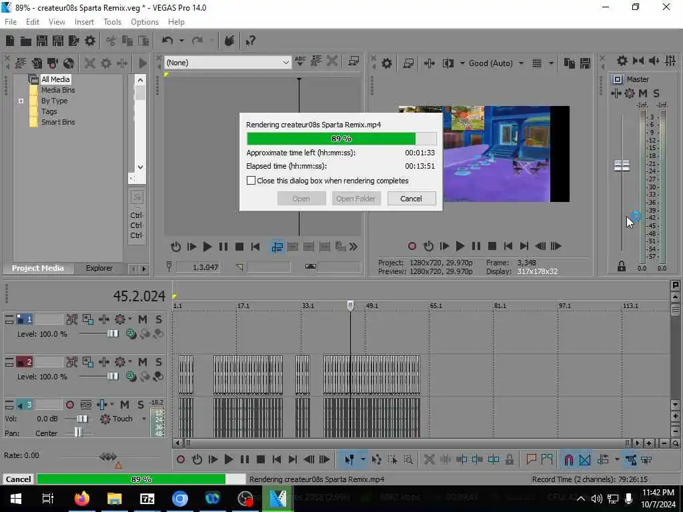Viewport: 683px width, 512px height.
Task: Open the (None) trimmer history dropdown
Action: point(285,63)
